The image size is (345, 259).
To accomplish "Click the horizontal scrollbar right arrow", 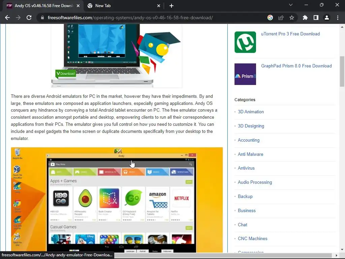I will tap(337, 255).
